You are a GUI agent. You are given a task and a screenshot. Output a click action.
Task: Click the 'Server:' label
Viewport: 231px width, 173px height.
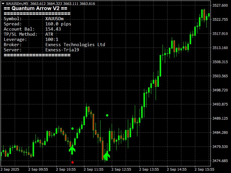13,50
